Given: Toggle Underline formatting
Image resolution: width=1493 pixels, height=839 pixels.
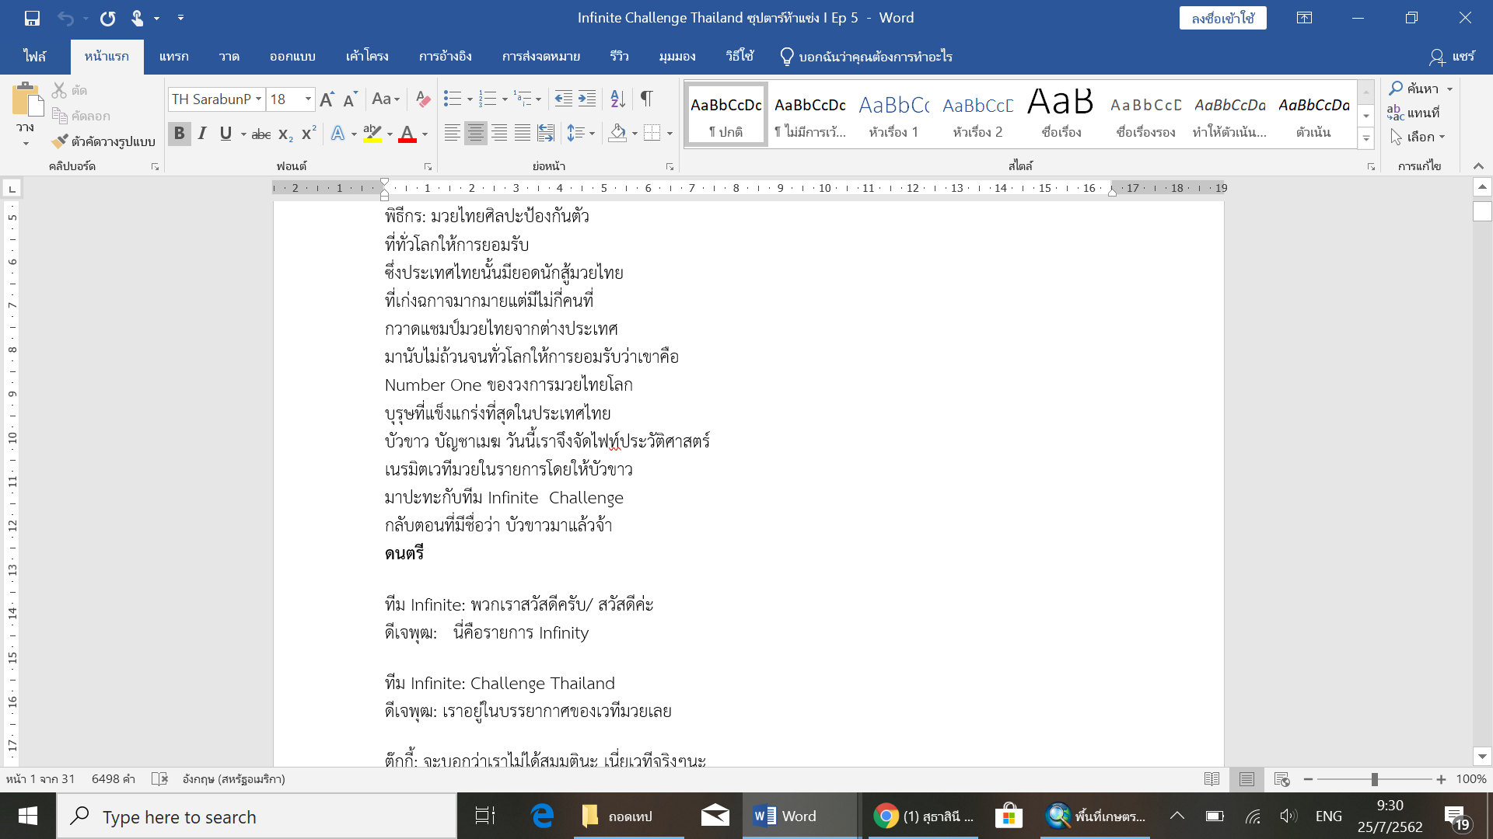Looking at the screenshot, I should (226, 134).
